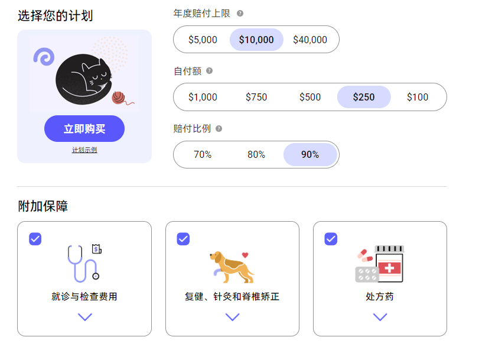The image size is (479, 350).
Task: Select the $500 deductible option
Action: tap(309, 97)
